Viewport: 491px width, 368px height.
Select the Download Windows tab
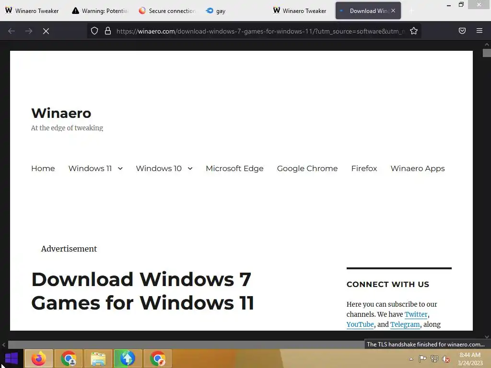pyautogui.click(x=368, y=11)
